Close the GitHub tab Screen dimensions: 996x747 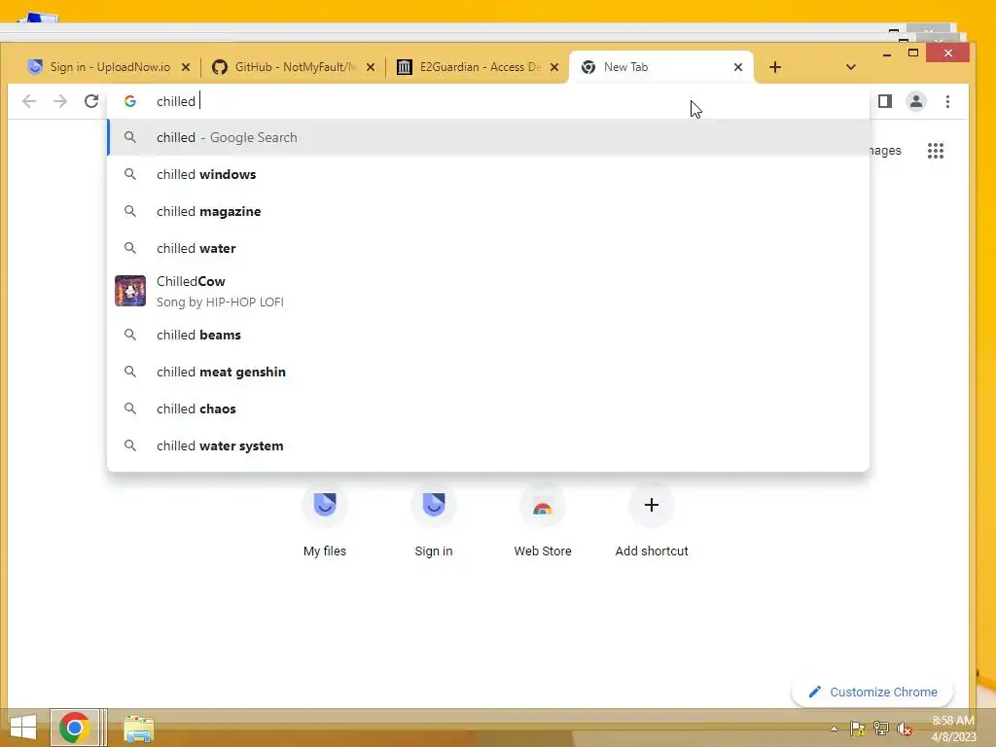pyautogui.click(x=371, y=67)
